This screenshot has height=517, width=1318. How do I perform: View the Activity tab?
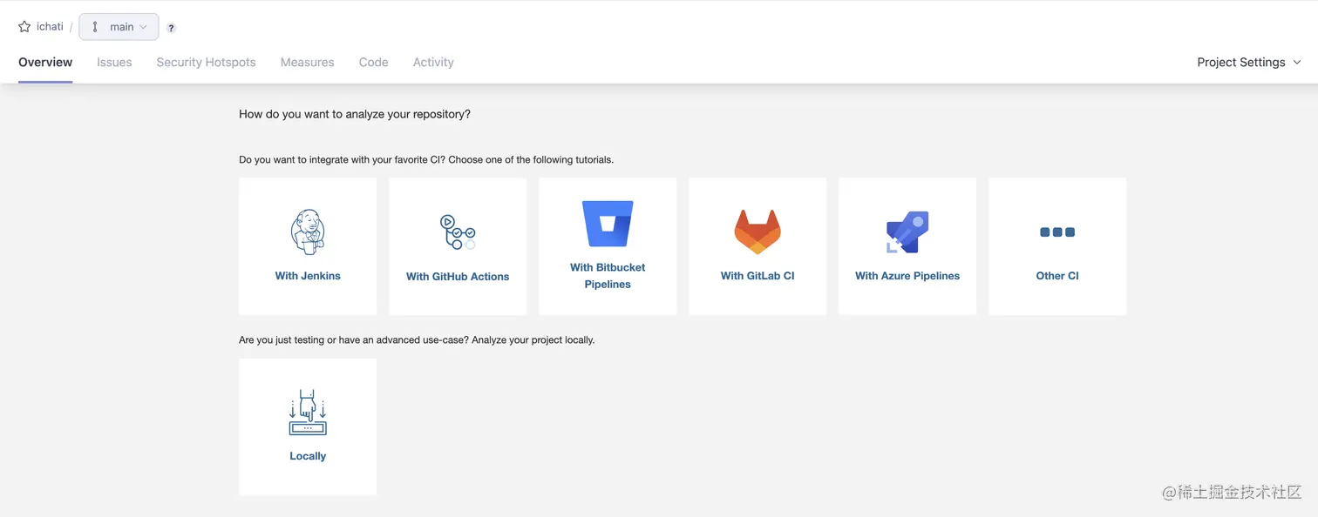pos(433,63)
